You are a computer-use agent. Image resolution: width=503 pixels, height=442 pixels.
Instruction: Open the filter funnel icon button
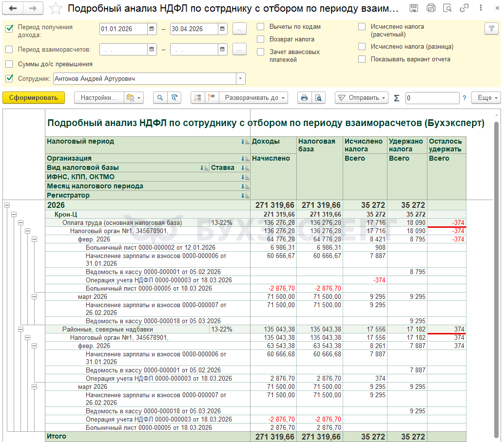(x=491, y=29)
